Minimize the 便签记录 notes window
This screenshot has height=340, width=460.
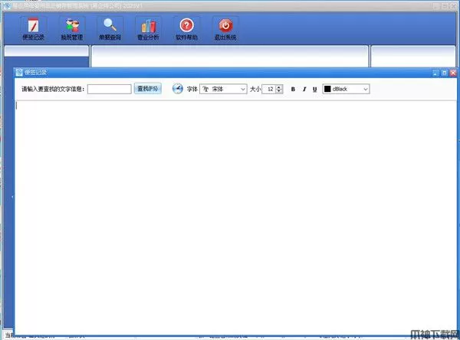(x=435, y=73)
